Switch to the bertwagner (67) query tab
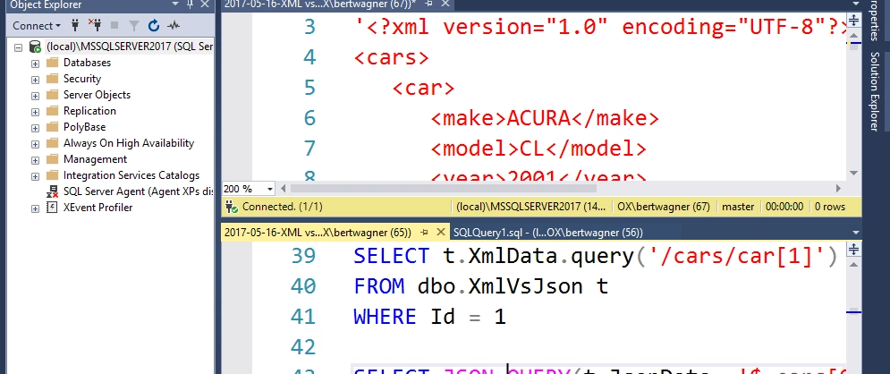The height and width of the screenshot is (374, 890). point(320,4)
